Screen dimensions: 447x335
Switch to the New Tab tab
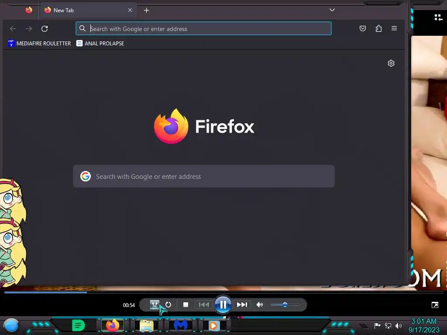point(88,10)
